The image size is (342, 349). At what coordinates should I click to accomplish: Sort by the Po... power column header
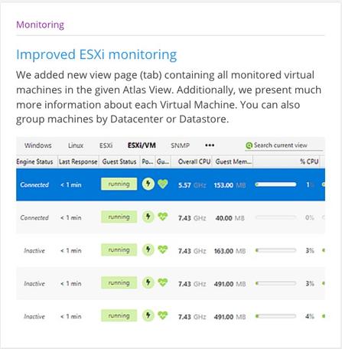148,161
